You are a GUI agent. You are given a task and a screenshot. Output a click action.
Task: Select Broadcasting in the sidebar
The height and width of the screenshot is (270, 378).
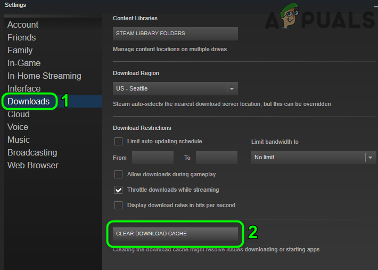[32, 152]
